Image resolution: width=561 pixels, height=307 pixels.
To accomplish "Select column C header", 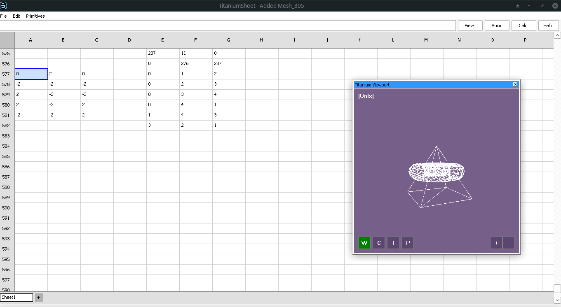I will tap(97, 40).
